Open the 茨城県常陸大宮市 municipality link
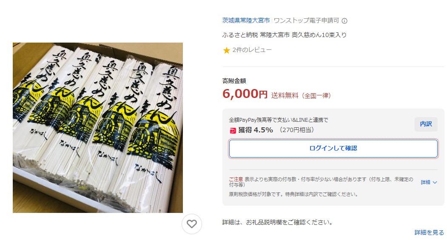This screenshot has height=247, width=447. coord(246,20)
